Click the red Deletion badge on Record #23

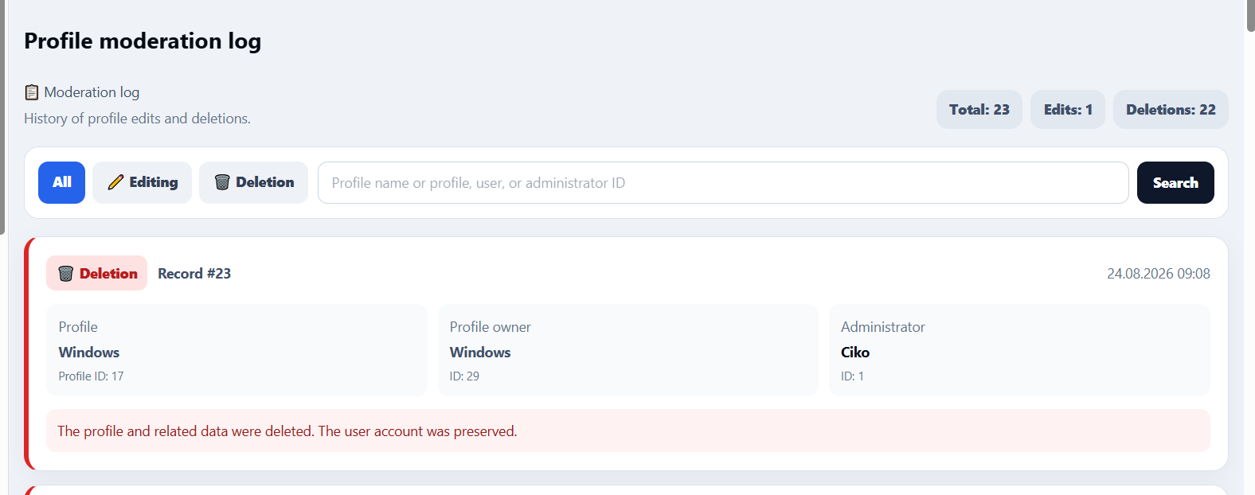96,273
